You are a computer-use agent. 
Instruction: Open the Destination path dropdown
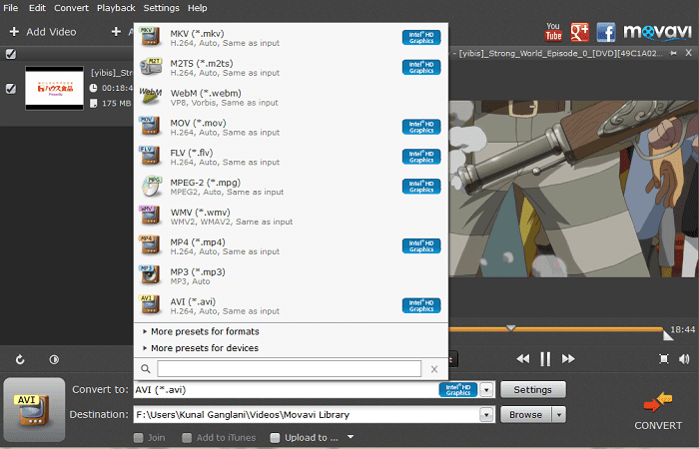click(487, 415)
